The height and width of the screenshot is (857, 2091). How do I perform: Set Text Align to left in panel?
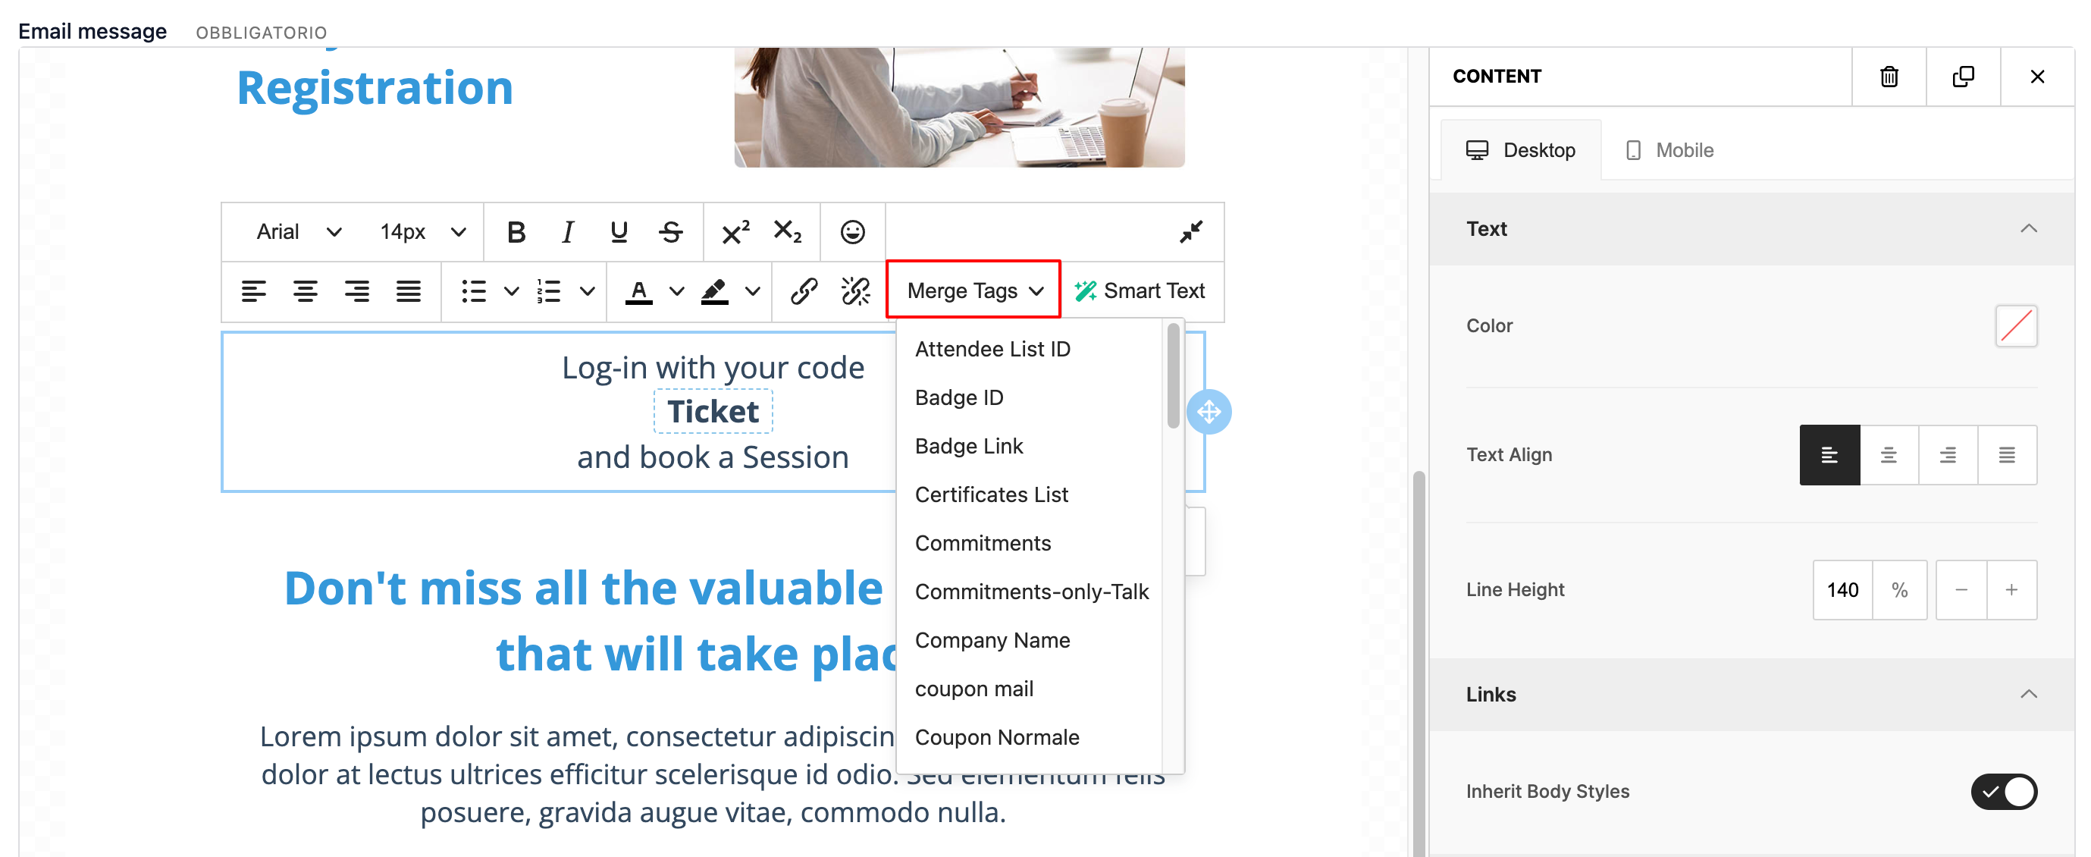point(1829,455)
